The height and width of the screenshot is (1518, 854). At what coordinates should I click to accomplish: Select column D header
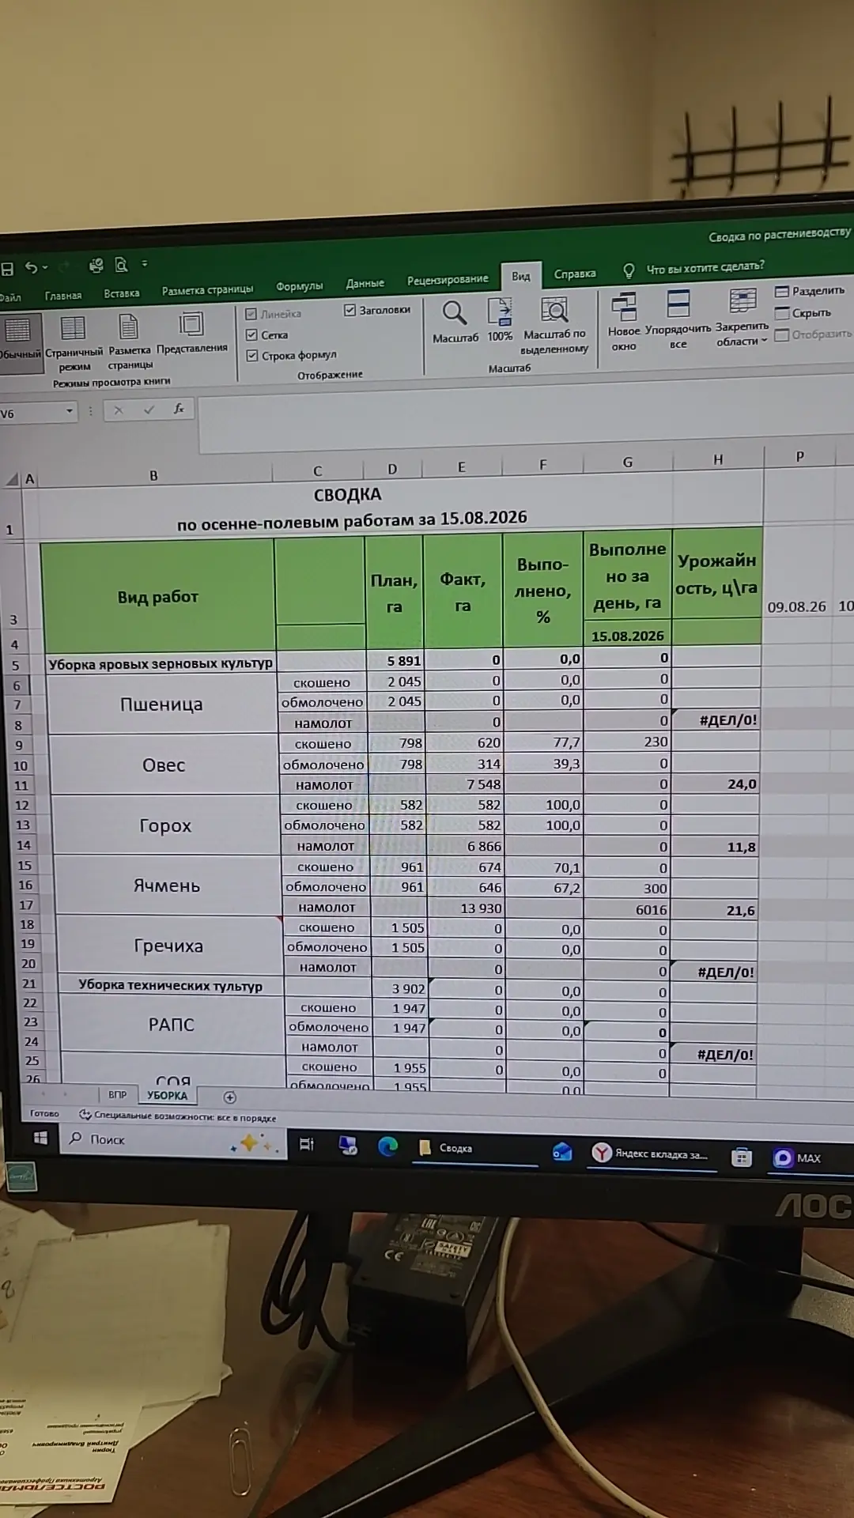tap(392, 470)
